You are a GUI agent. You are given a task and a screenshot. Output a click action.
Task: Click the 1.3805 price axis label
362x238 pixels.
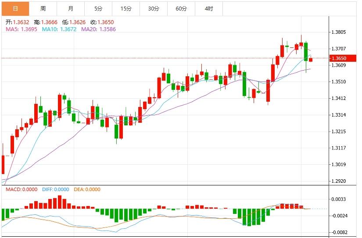[339, 32]
